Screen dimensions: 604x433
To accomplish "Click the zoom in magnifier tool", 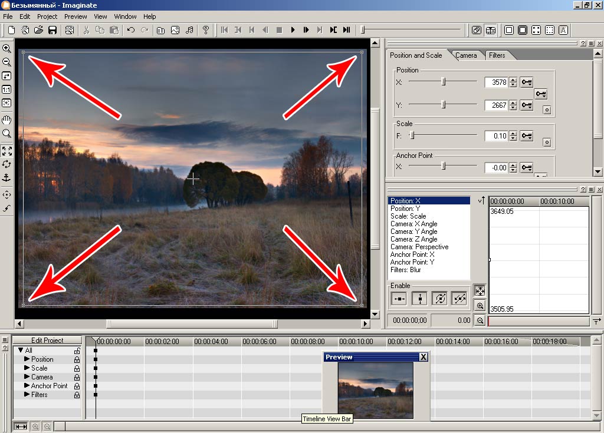I will 6,48.
